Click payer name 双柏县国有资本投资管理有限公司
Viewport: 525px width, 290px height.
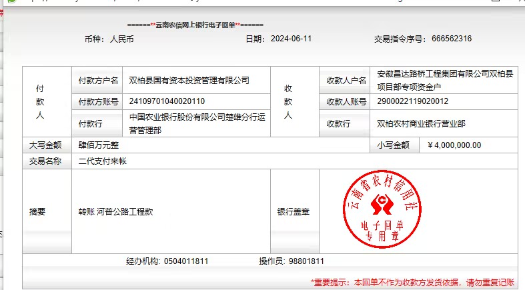[x=189, y=81]
